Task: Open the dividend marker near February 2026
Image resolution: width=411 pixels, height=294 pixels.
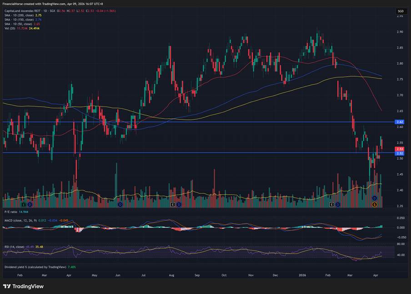Action: click(x=338, y=205)
